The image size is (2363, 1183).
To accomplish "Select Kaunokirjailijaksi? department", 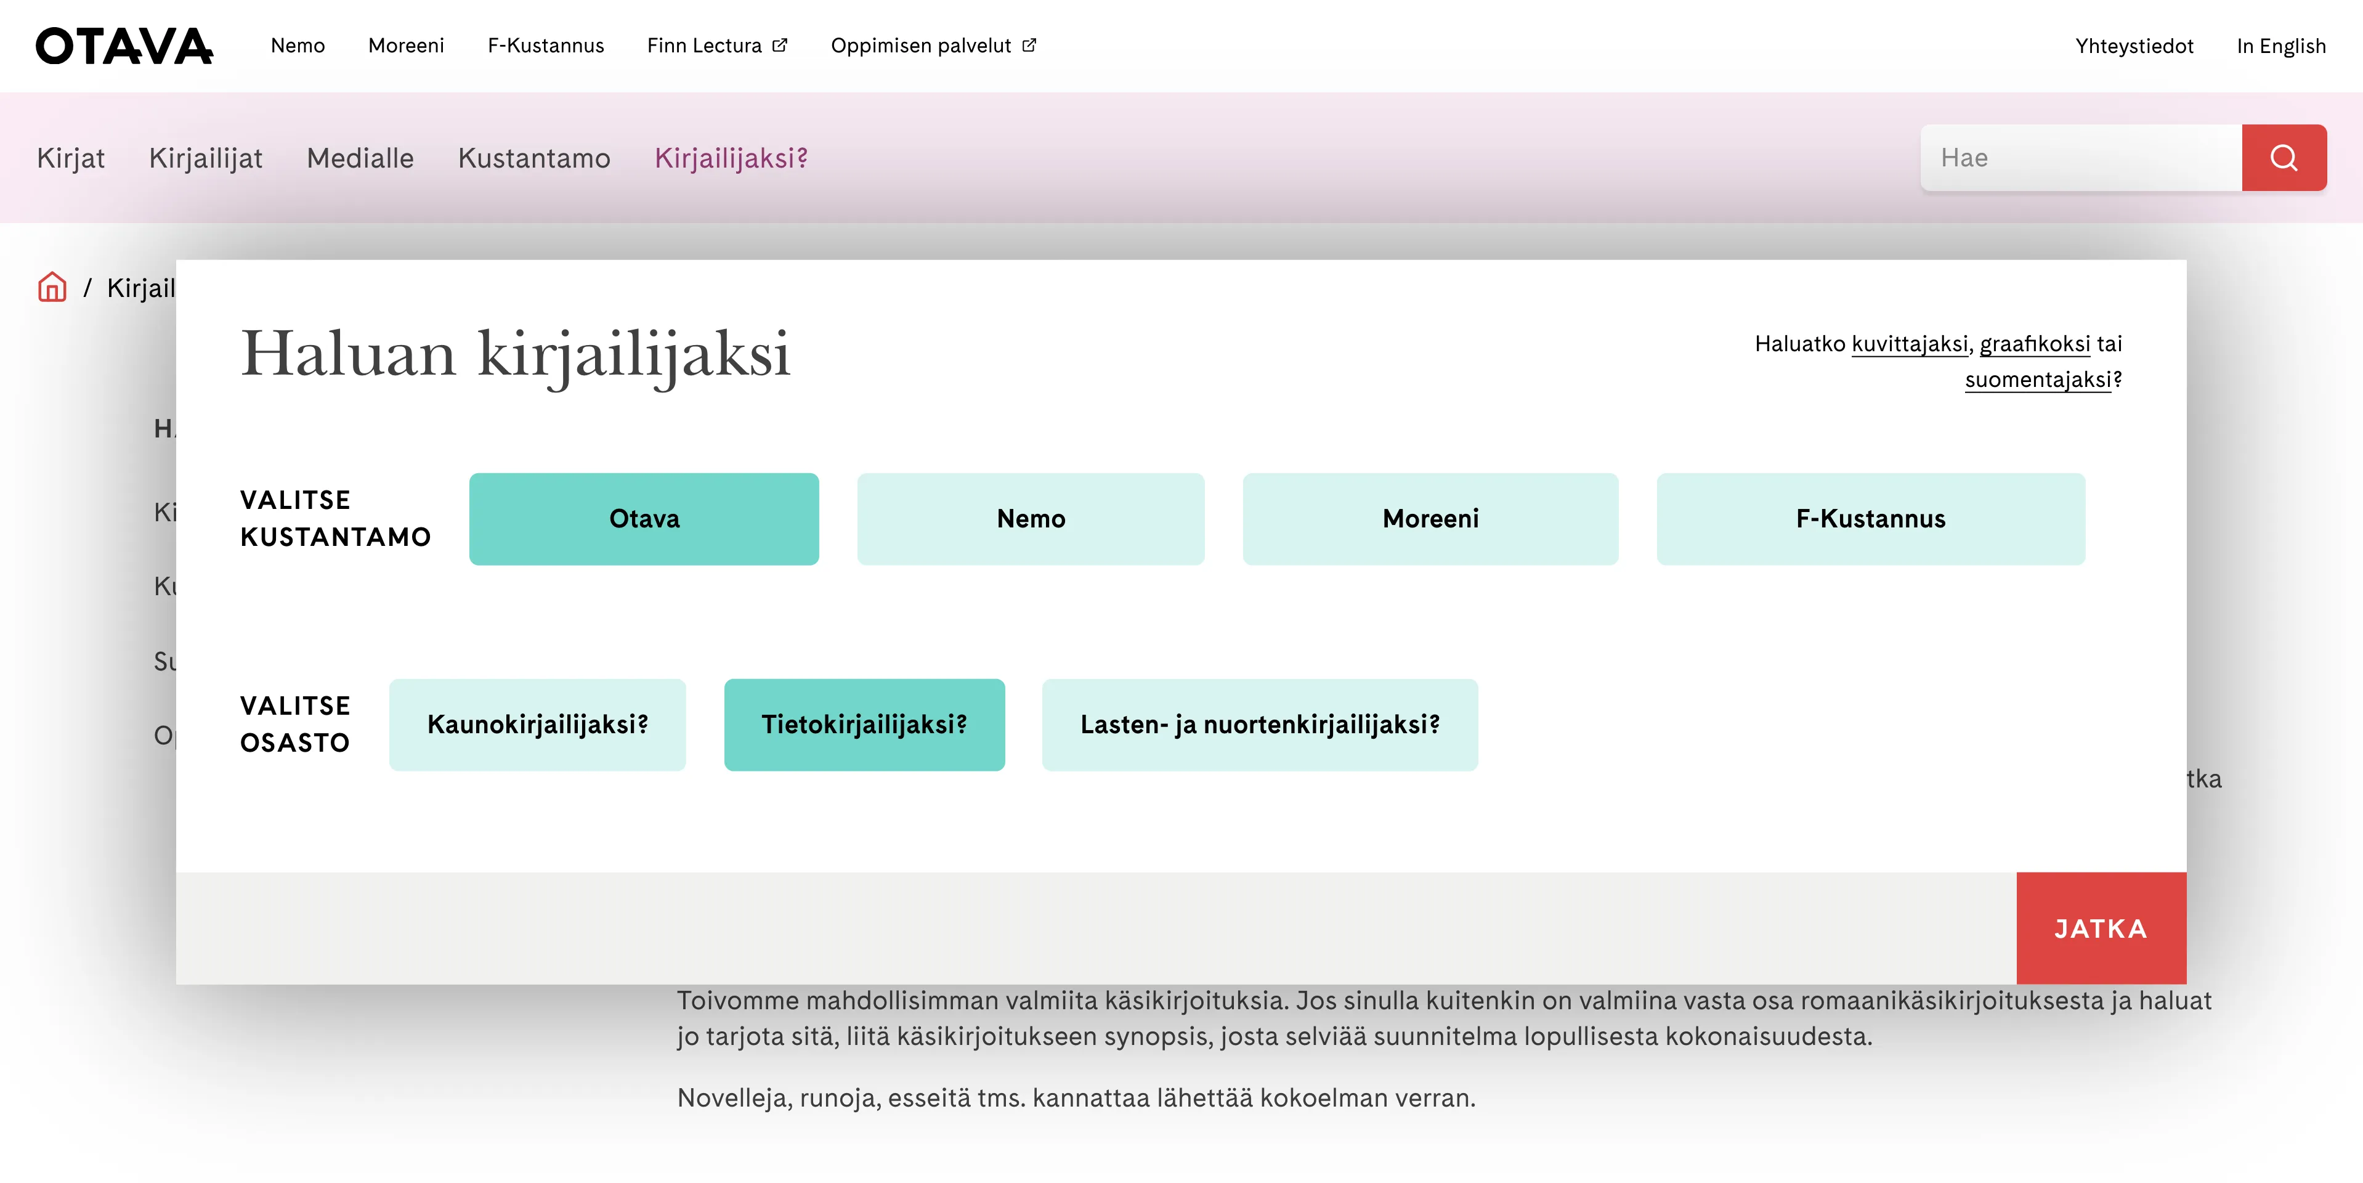I will pos(538,724).
